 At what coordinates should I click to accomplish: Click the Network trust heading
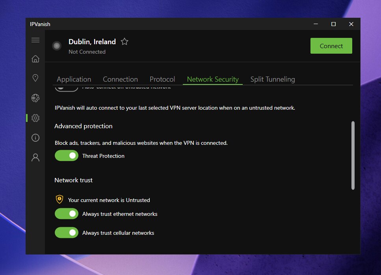point(73,180)
